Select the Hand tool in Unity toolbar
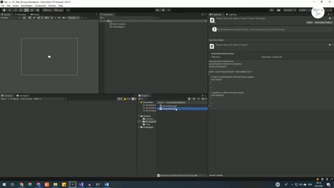This screenshot has height=188, width=334. click(x=4, y=10)
